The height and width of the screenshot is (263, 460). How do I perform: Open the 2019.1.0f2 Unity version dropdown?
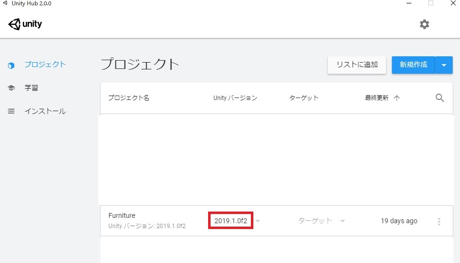(x=258, y=221)
